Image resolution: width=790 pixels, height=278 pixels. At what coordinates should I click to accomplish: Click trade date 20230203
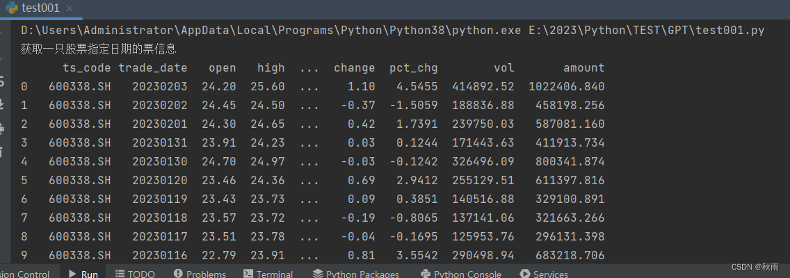pos(160,87)
